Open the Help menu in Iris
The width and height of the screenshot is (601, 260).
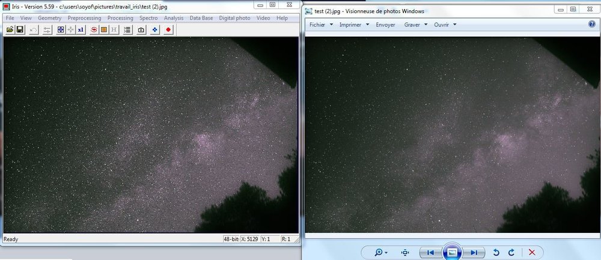[x=282, y=18]
